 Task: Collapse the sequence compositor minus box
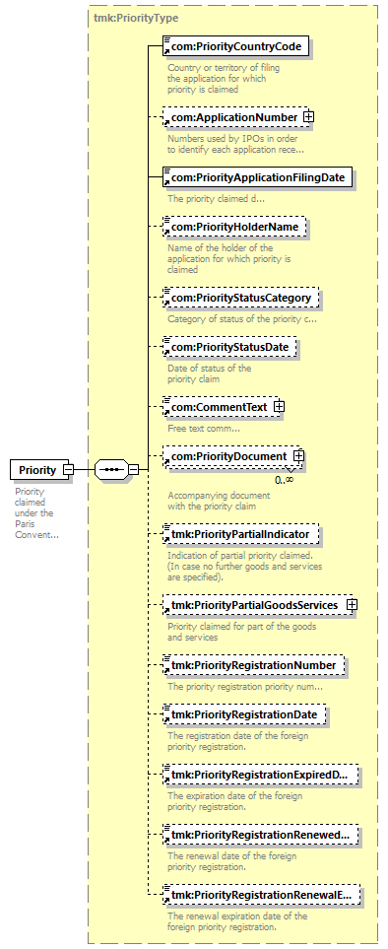coord(134,469)
